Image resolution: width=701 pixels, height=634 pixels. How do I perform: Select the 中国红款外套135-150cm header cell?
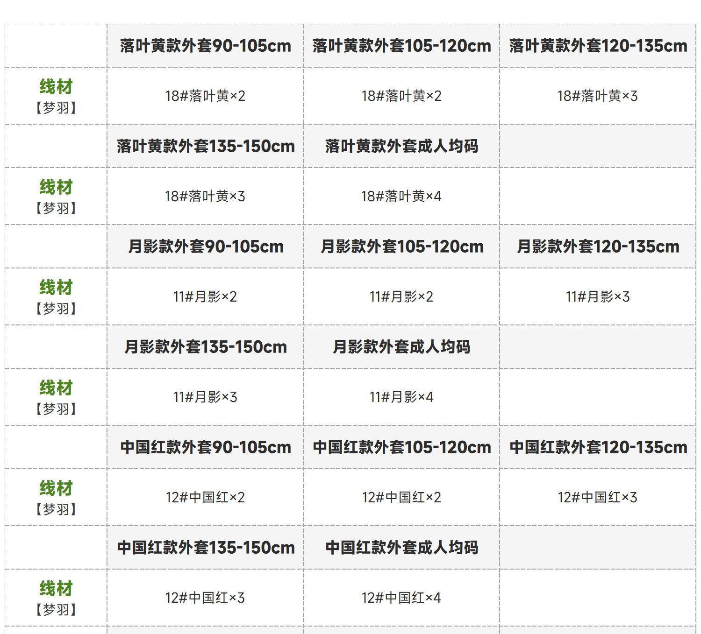[x=205, y=548]
